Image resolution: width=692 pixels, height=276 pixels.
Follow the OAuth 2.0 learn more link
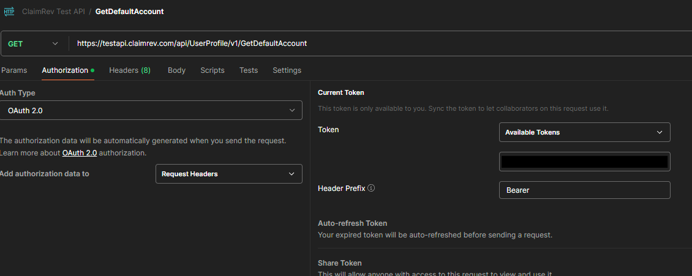79,153
